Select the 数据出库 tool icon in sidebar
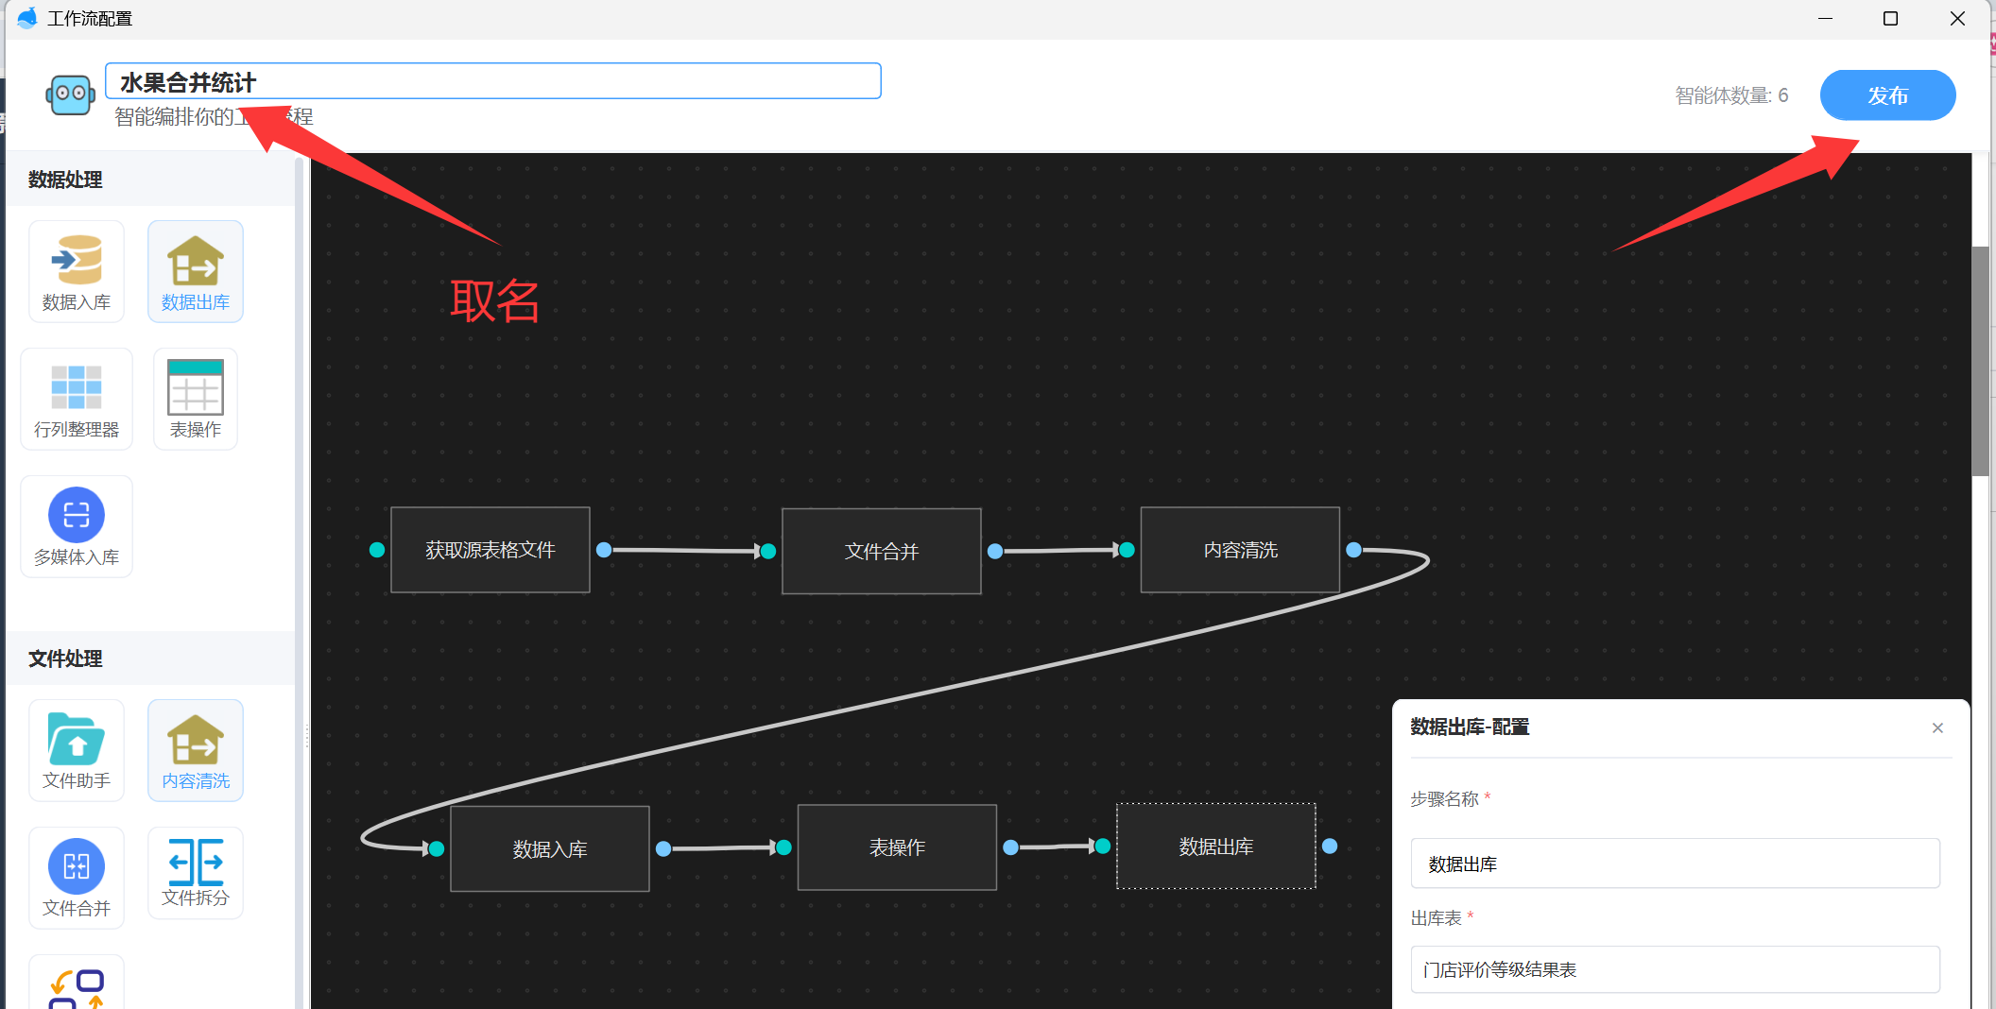1996x1009 pixels. pyautogui.click(x=196, y=271)
